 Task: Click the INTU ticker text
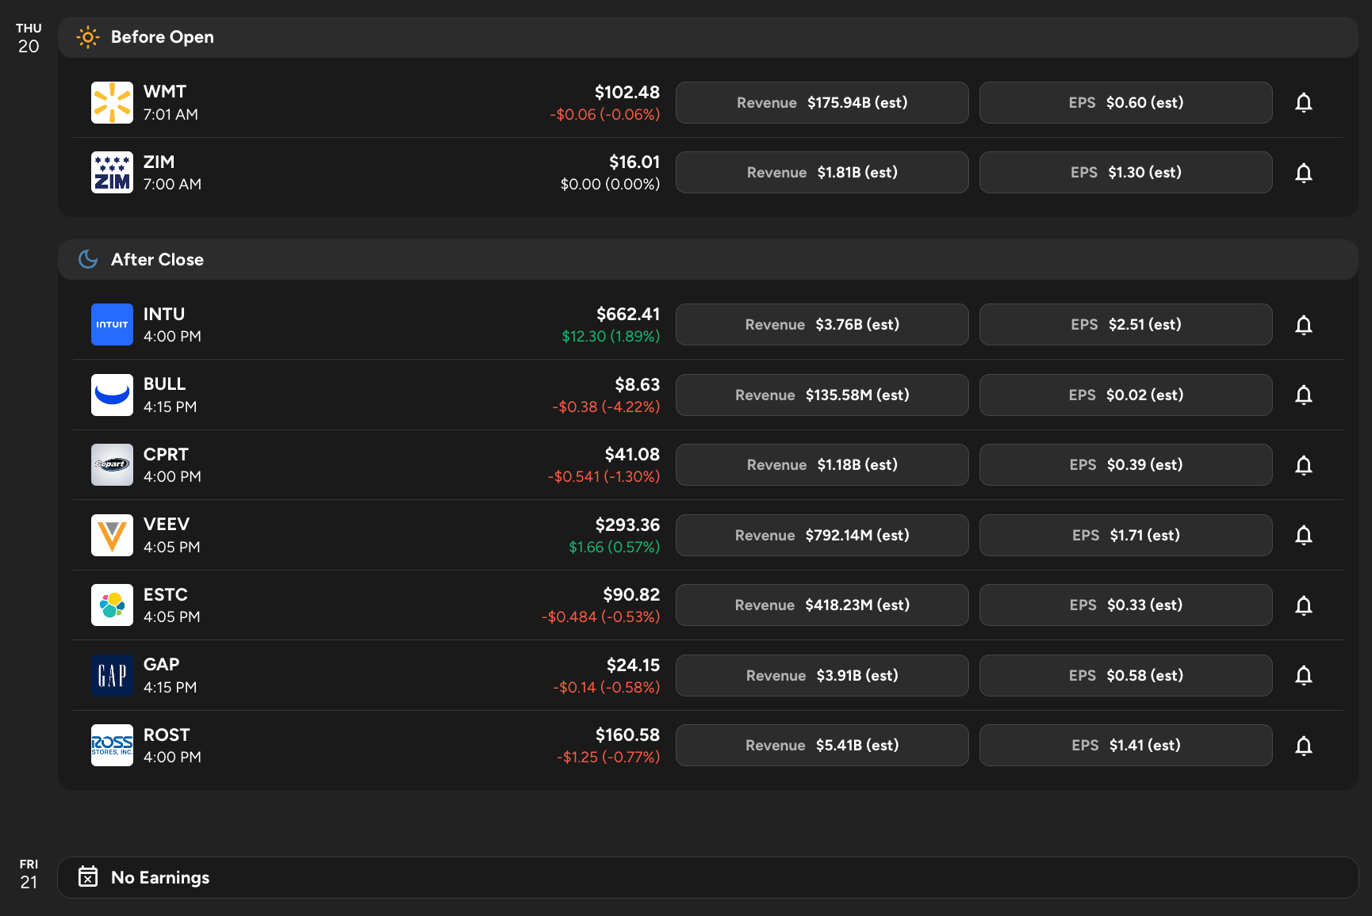[164, 314]
